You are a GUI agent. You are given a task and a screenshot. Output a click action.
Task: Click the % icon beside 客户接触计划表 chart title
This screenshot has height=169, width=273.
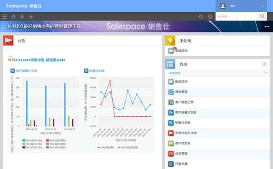click(13, 71)
